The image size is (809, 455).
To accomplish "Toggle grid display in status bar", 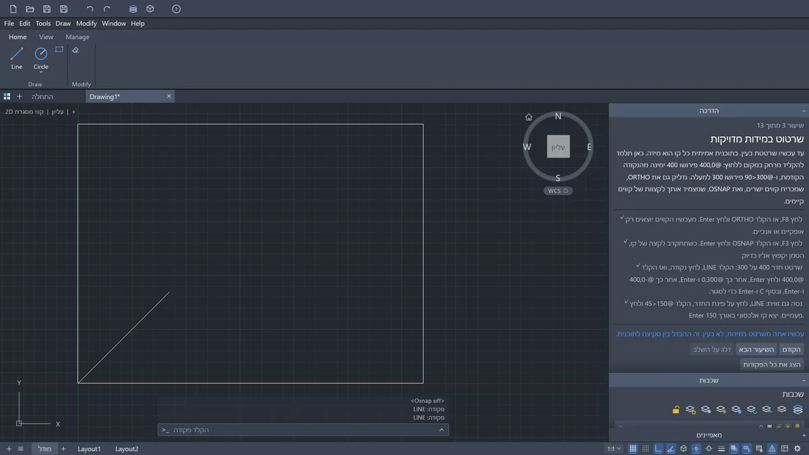I will tap(633, 448).
